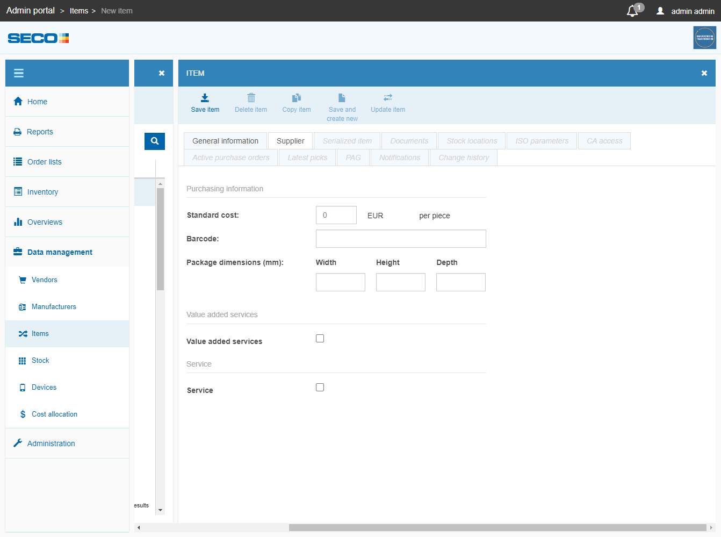The image size is (721, 537).
Task: Click the Update item arrows icon
Action: pyautogui.click(x=388, y=98)
